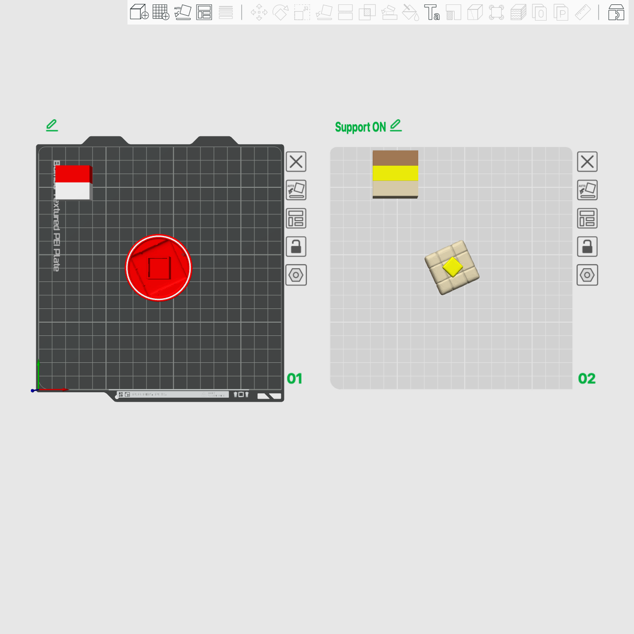Click the layered wavy cube icon
634x634 pixels.
518,12
